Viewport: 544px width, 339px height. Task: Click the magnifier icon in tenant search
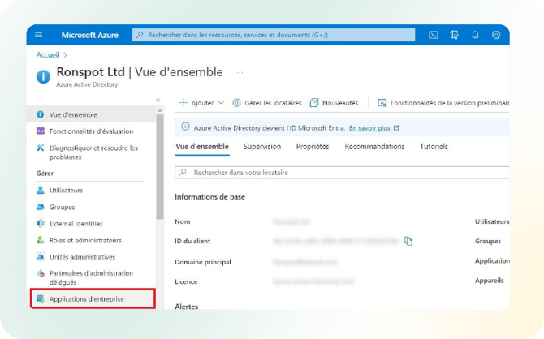pos(183,172)
